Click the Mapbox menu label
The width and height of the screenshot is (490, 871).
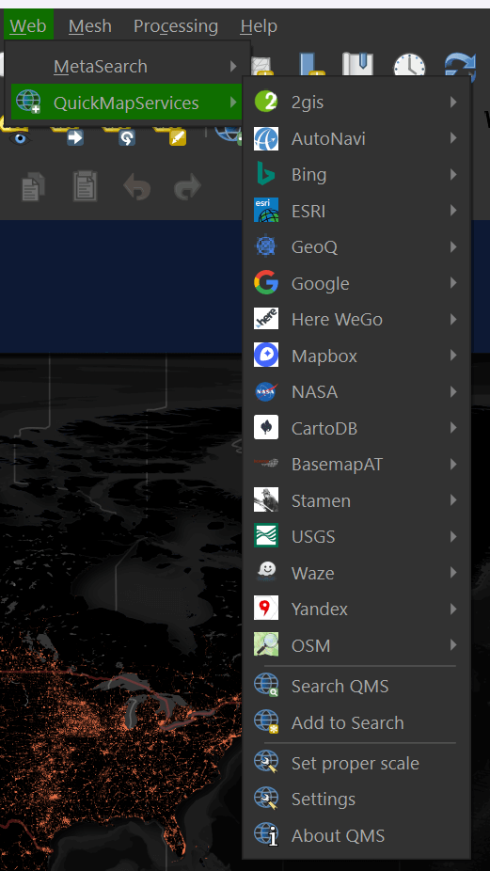coord(324,356)
